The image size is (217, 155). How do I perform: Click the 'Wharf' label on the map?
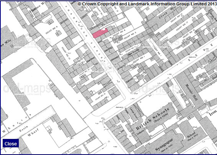coord(33,132)
